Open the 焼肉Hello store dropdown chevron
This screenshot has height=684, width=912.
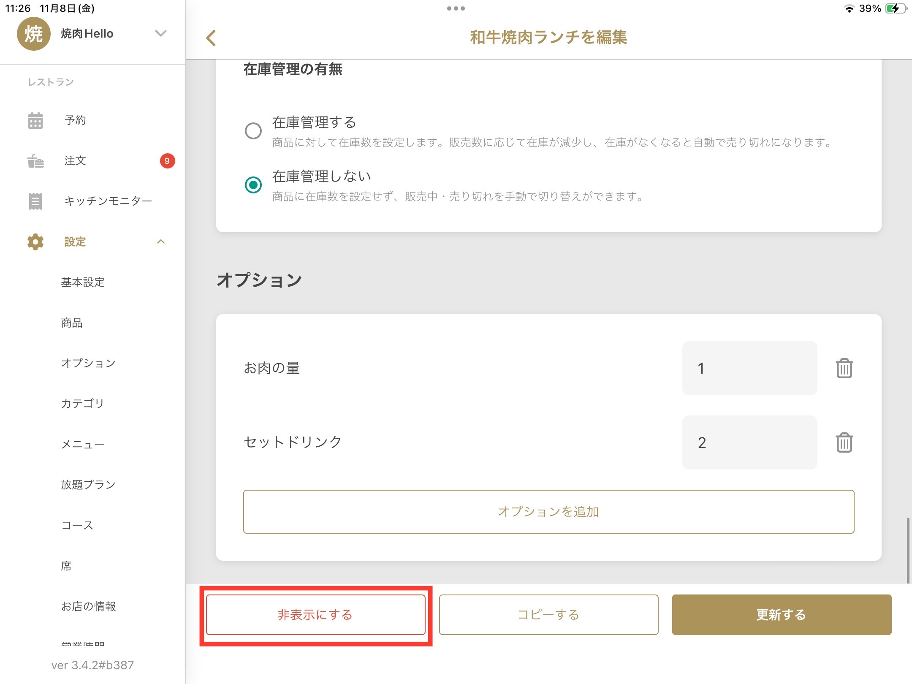(x=161, y=33)
